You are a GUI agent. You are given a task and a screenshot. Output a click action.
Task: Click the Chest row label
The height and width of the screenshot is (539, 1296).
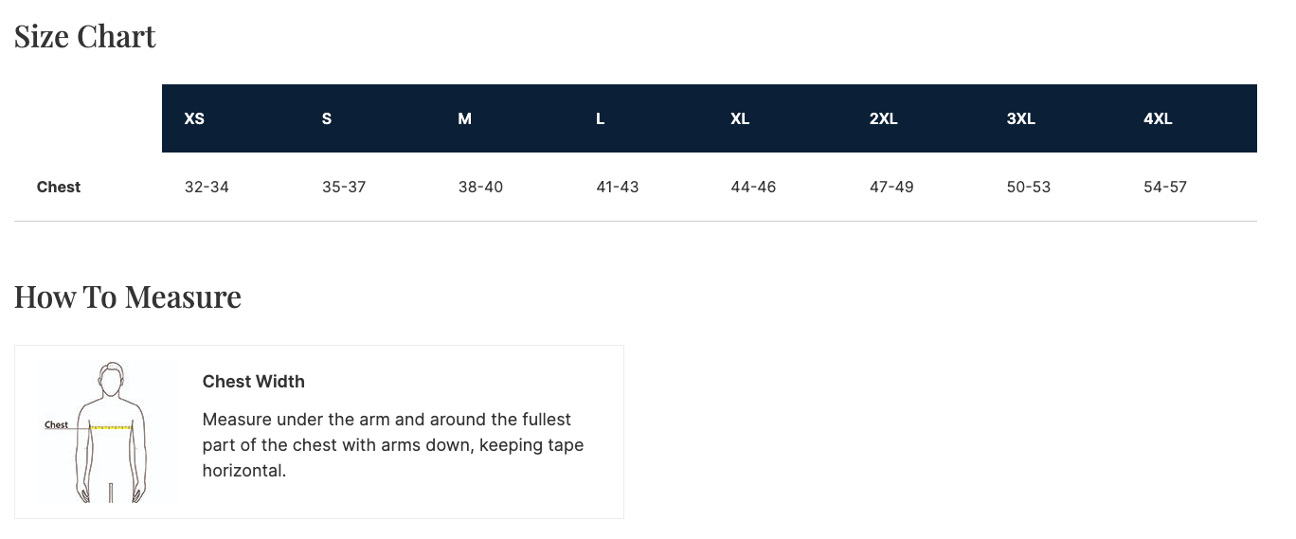pos(59,188)
